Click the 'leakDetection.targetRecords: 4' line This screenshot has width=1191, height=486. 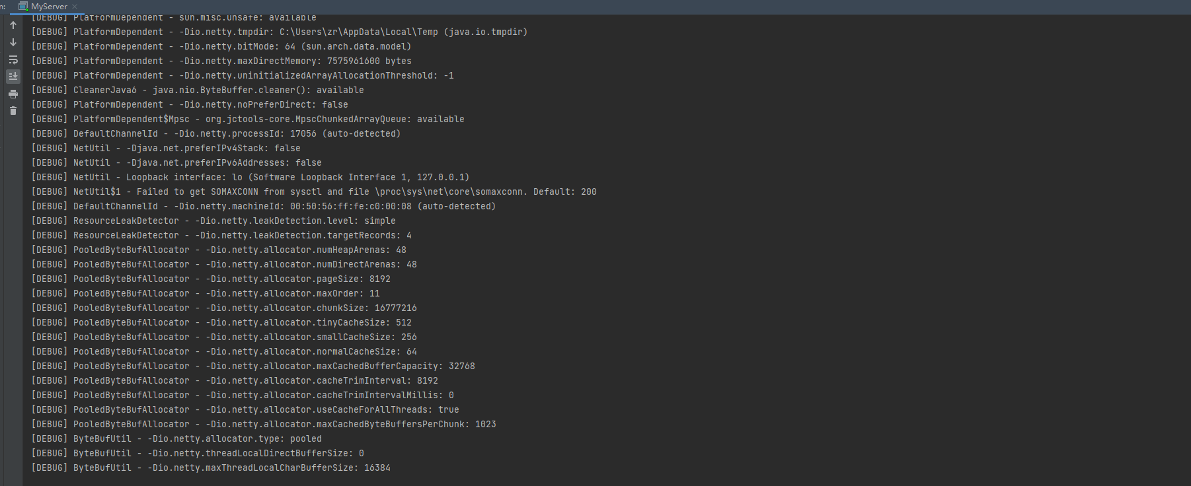coord(221,235)
